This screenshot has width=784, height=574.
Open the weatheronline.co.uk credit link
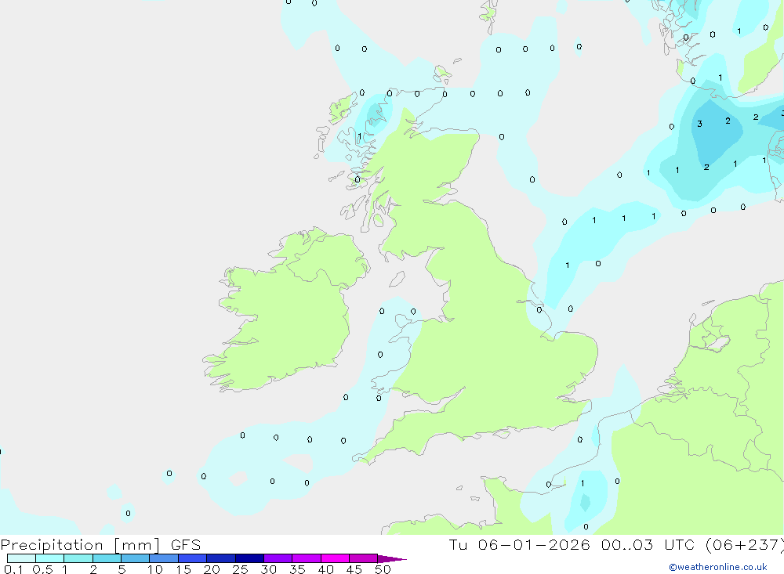718,567
